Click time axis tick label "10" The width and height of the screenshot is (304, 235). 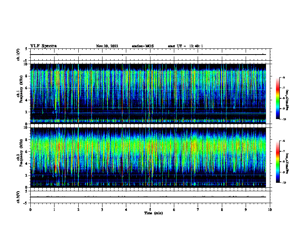[270, 210]
